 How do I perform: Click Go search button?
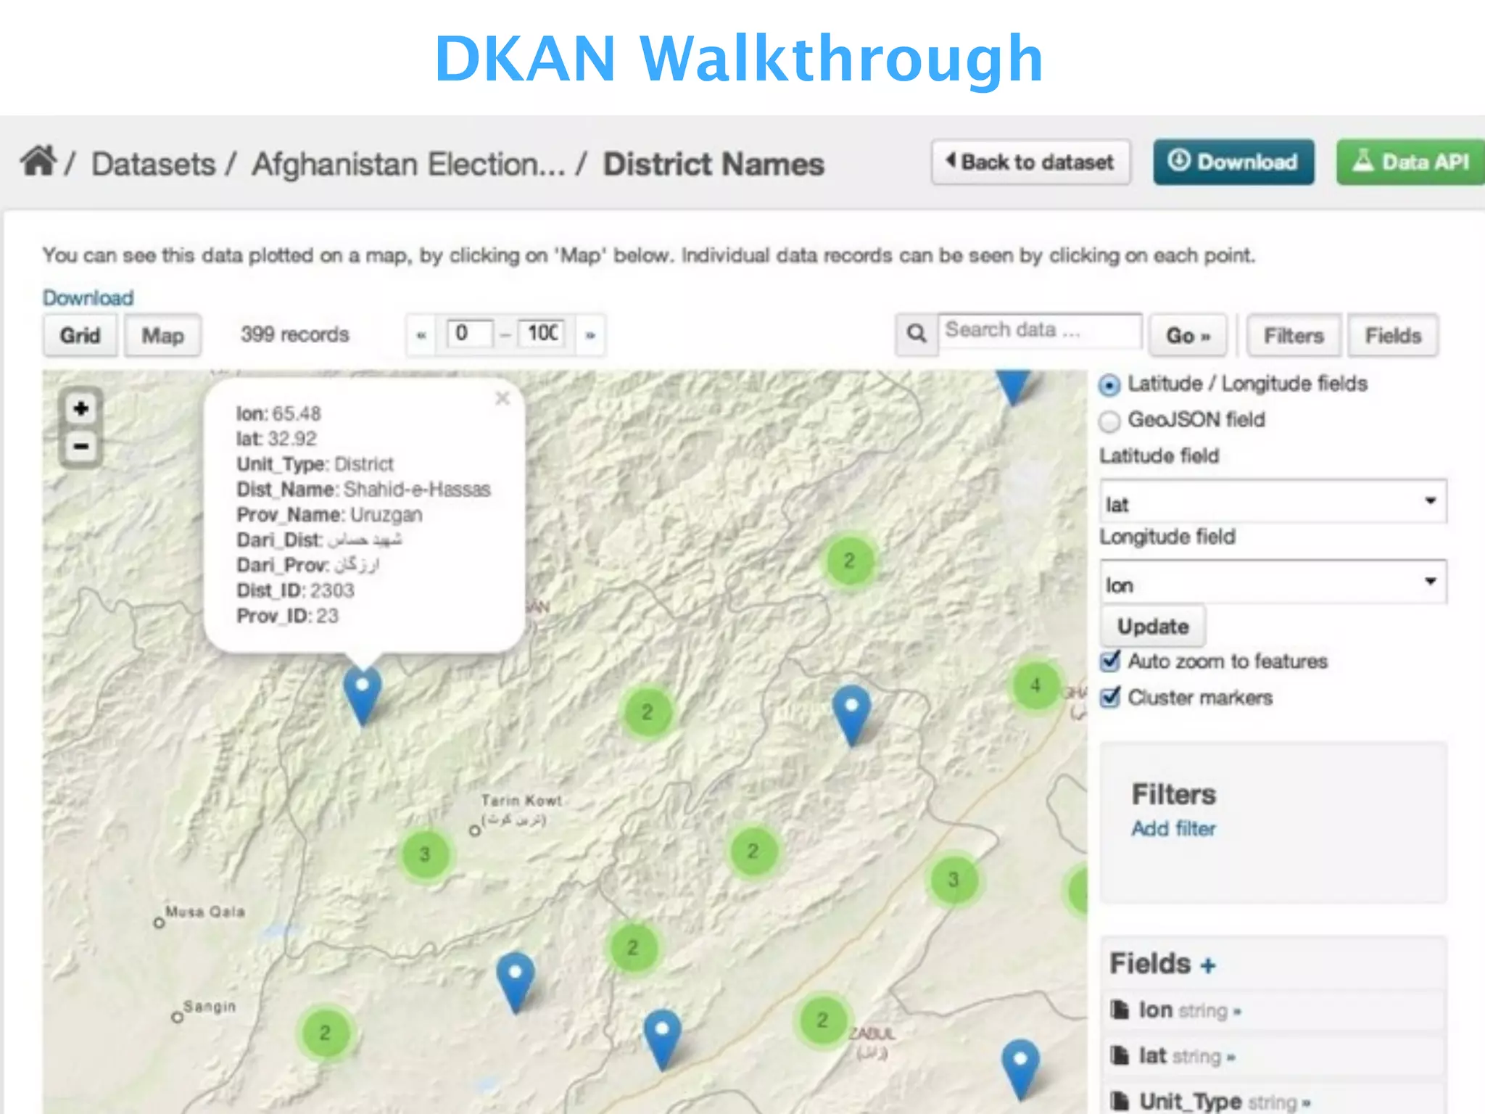click(1188, 335)
